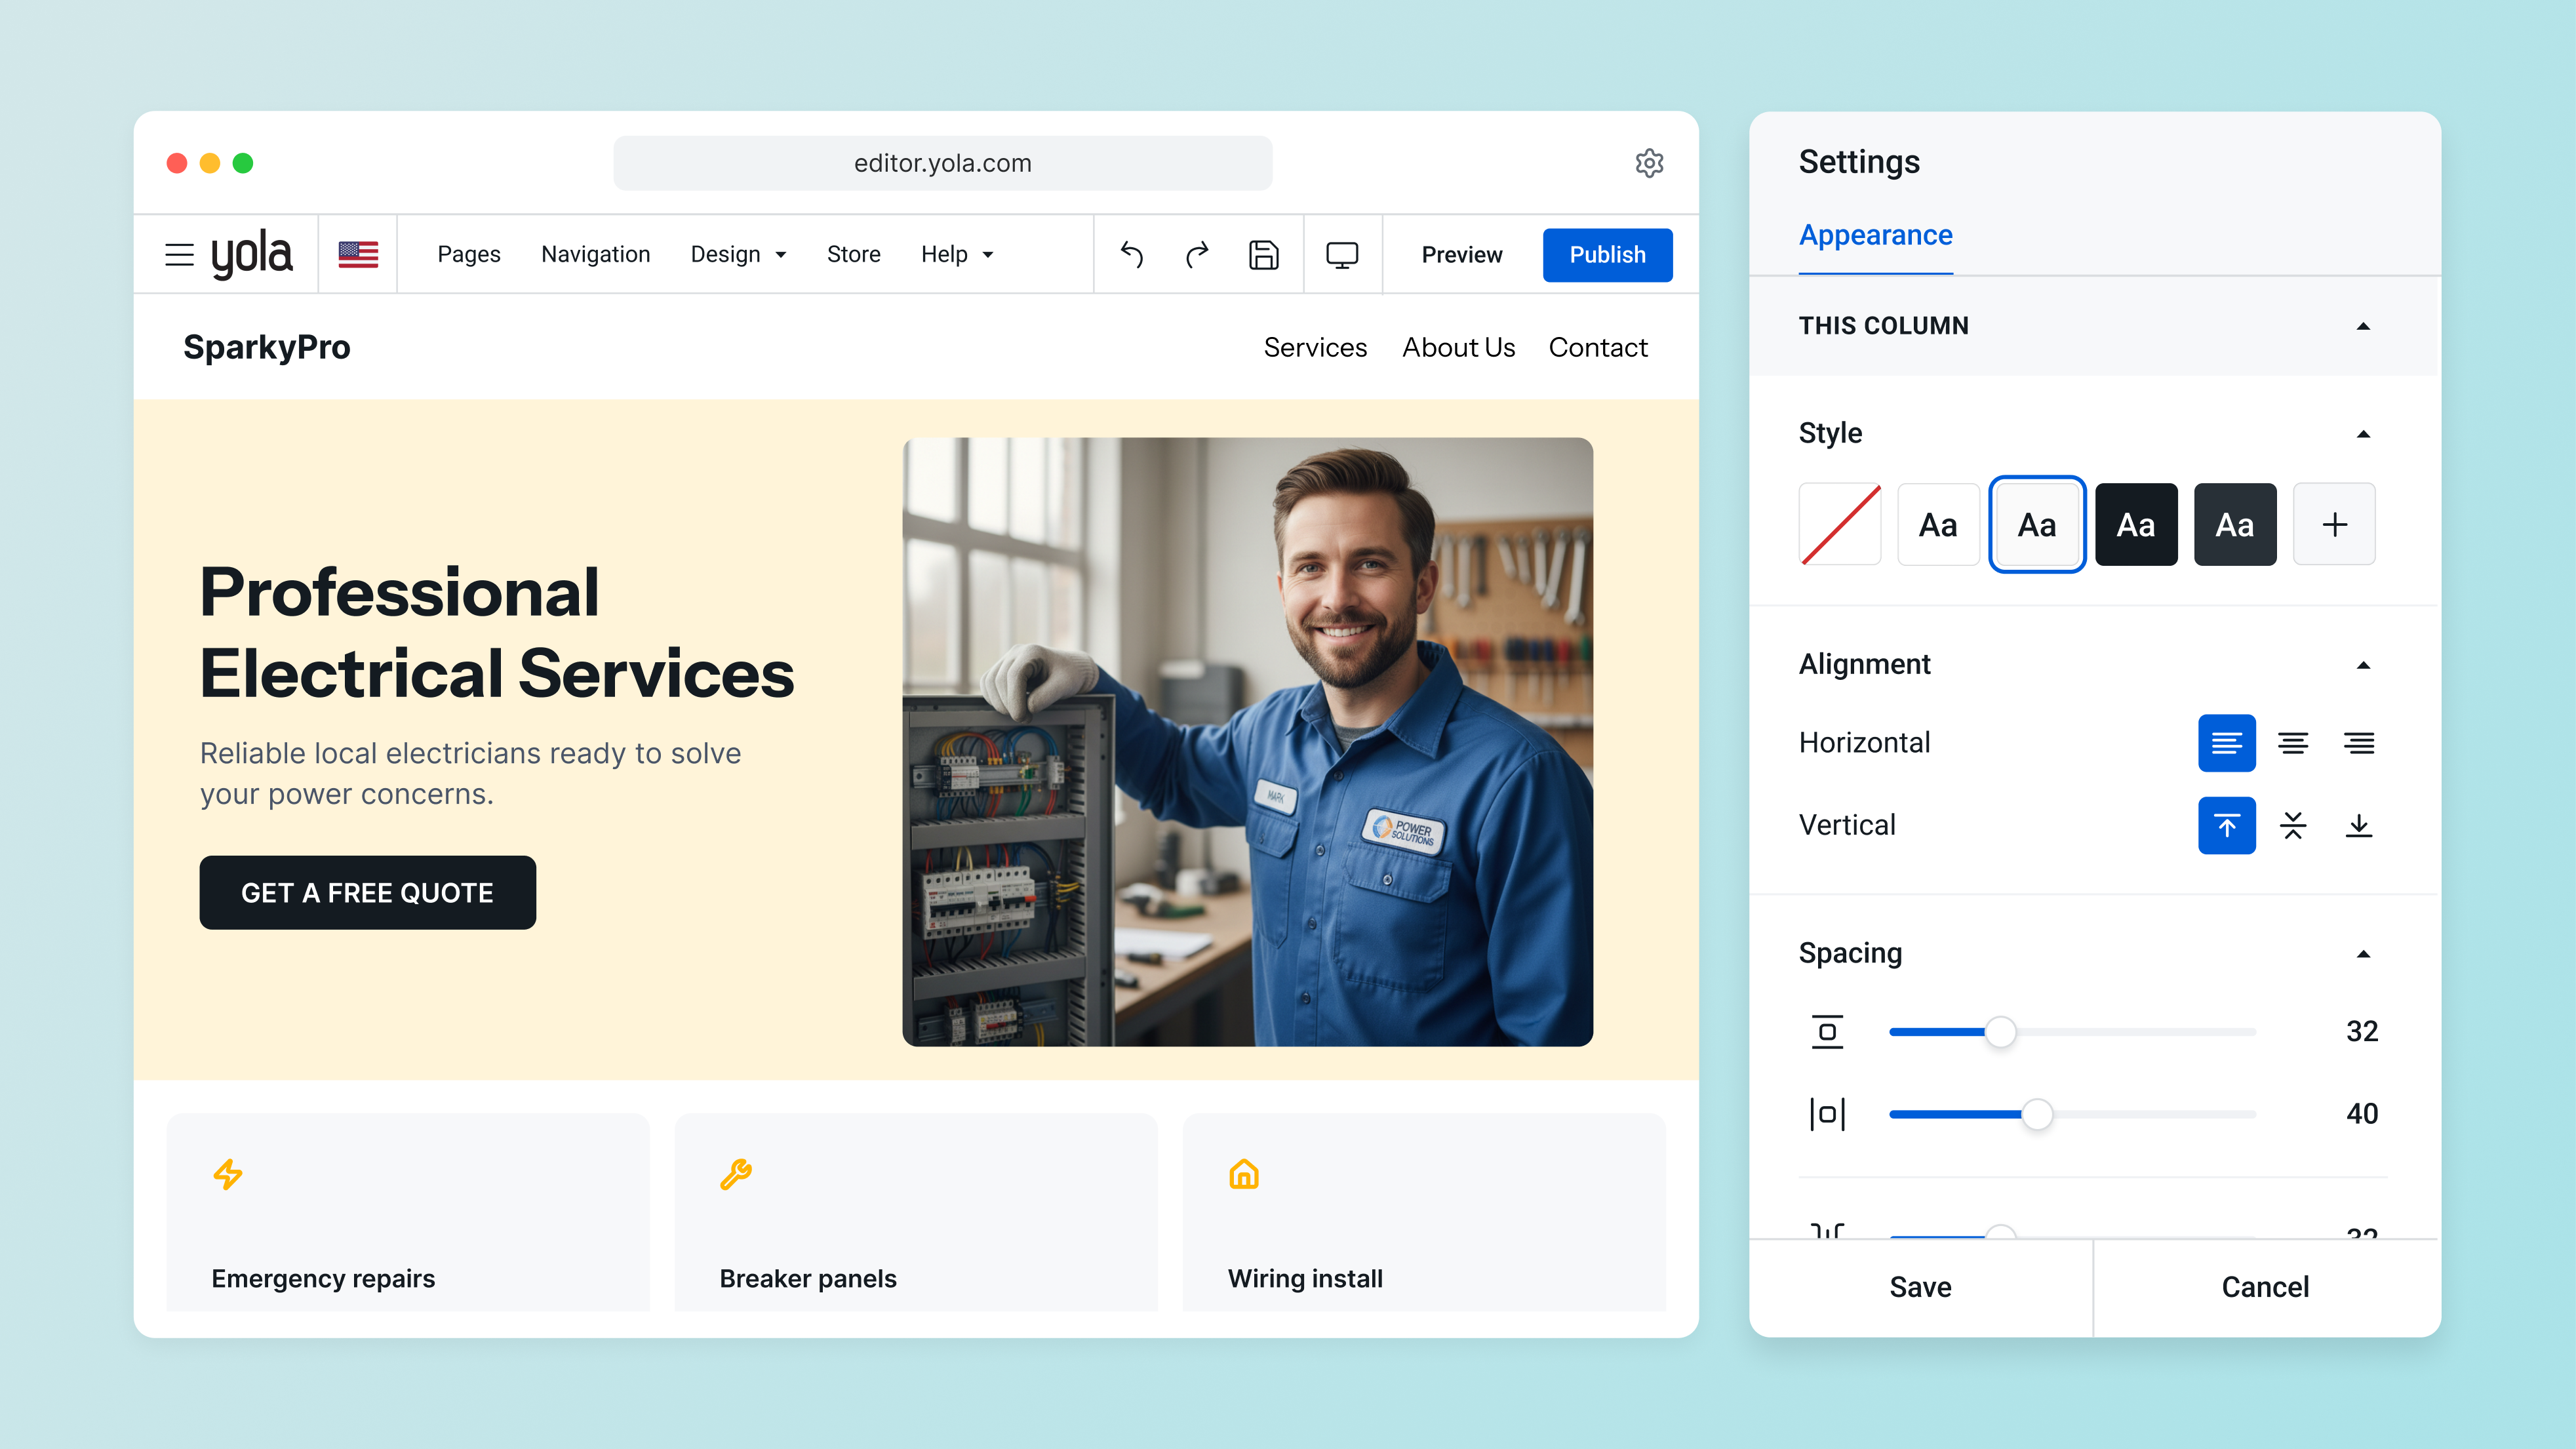The width and height of the screenshot is (2576, 1449).
Task: Click the vertical padding spacing icon
Action: click(x=1827, y=1031)
